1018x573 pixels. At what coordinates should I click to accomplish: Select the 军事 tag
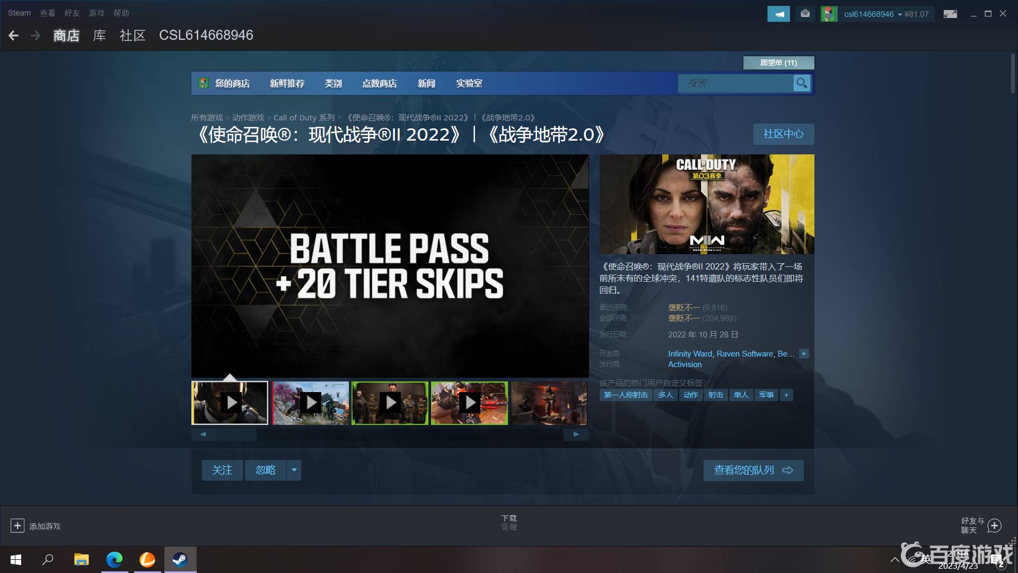[x=766, y=395]
